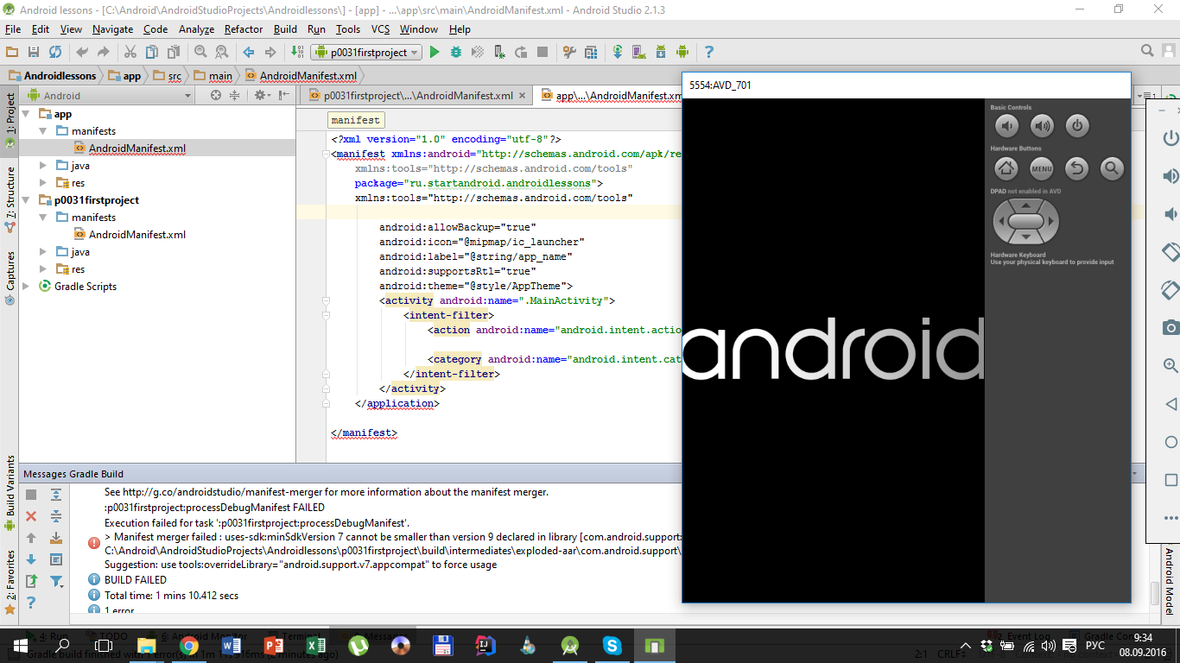The image size is (1180, 663).
Task: Open the VCS menu
Action: pyautogui.click(x=381, y=28)
